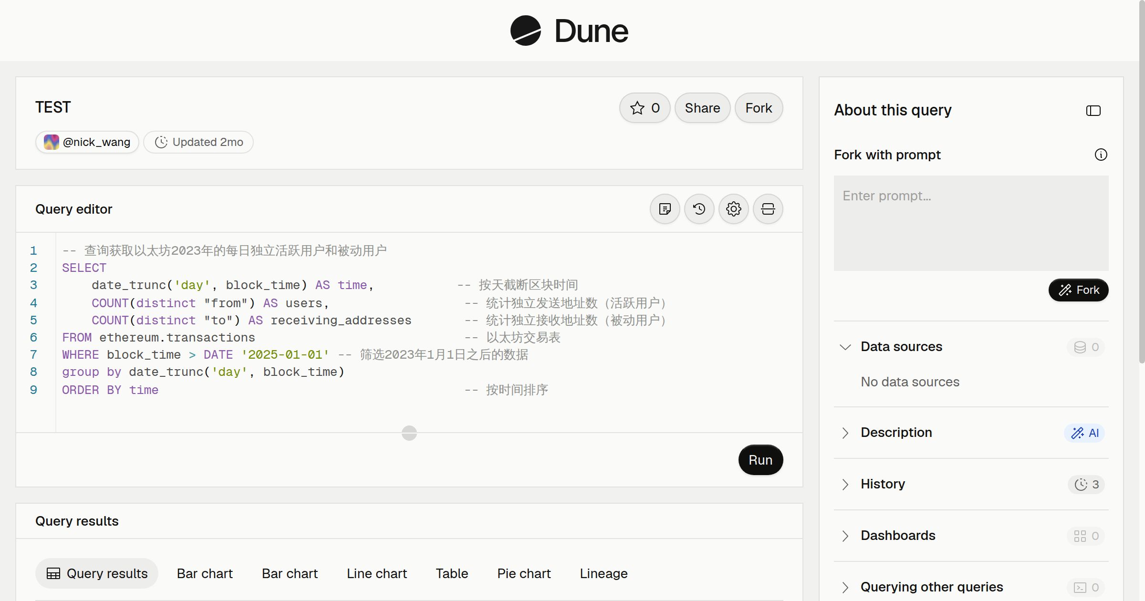Switch to the Line chart tab
Viewport: 1145px width, 601px height.
[377, 573]
